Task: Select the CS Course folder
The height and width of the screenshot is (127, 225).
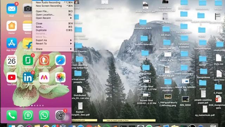Action: [x=146, y=67]
